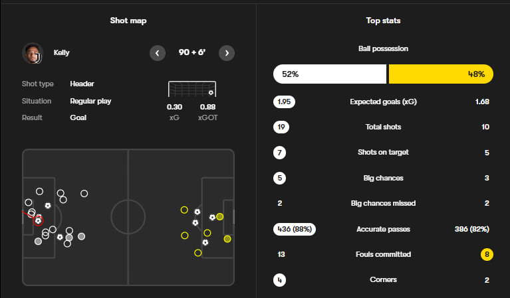
Task: Click the ball icon inside goal diagram
Action: coord(211,93)
